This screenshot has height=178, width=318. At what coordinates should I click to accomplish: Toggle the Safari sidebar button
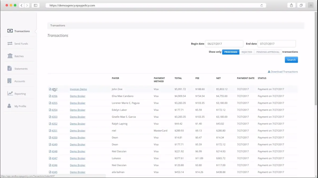(36, 5)
